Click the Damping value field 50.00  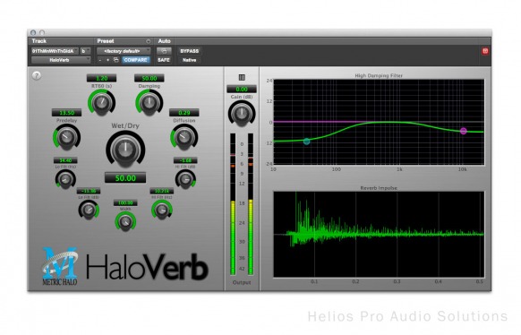point(149,79)
